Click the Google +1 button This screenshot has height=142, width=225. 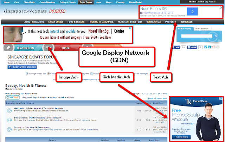point(213,47)
